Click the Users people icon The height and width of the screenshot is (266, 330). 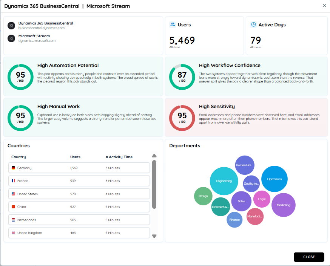click(x=173, y=24)
